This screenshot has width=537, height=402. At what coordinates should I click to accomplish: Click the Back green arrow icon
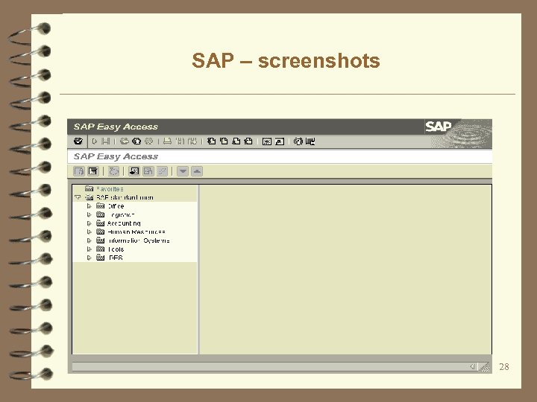[125, 141]
